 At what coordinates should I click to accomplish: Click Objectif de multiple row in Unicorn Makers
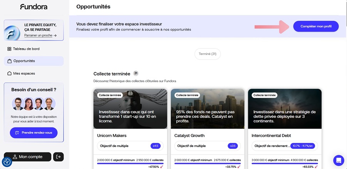coord(130,146)
